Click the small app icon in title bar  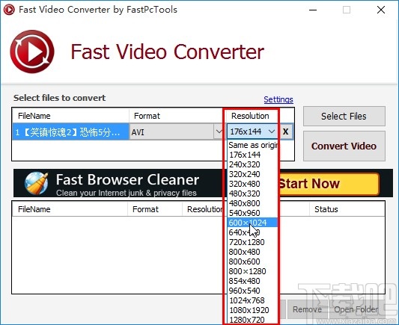pos(9,10)
